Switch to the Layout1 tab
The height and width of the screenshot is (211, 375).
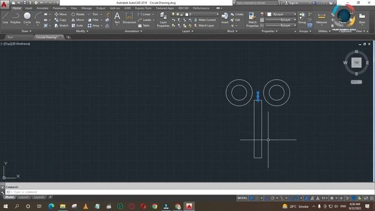coord(24,197)
